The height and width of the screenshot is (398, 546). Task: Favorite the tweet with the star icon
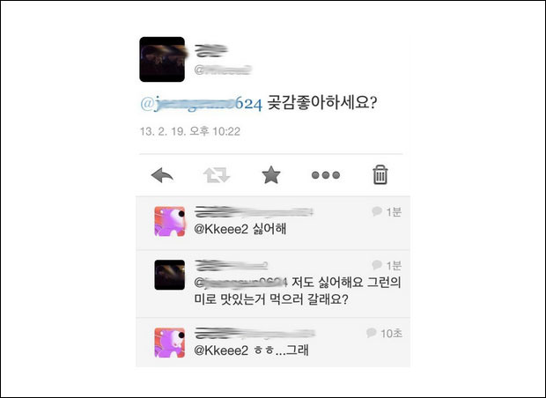(x=271, y=175)
